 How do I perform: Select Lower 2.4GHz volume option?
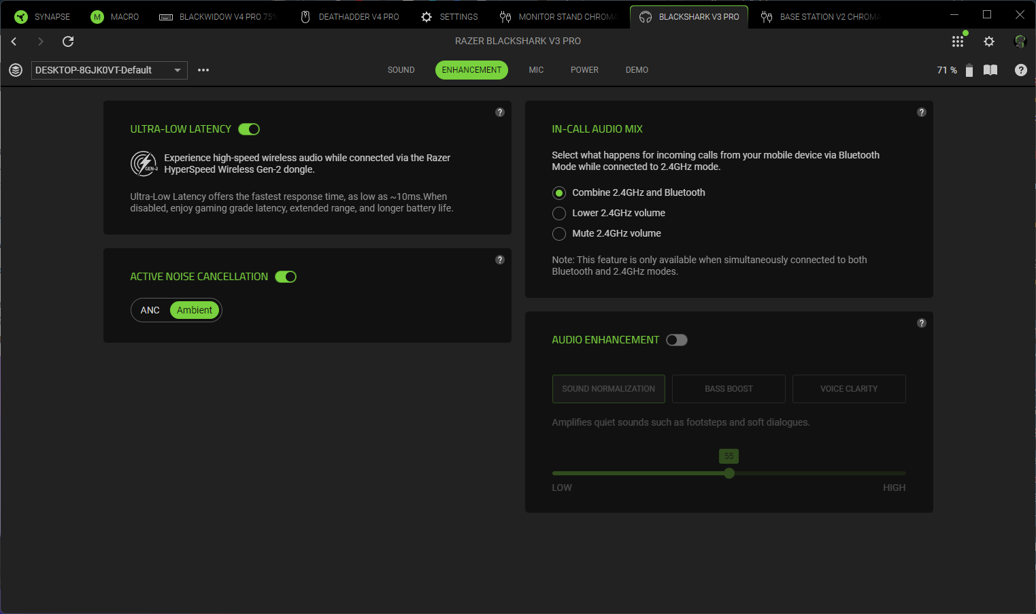click(559, 214)
